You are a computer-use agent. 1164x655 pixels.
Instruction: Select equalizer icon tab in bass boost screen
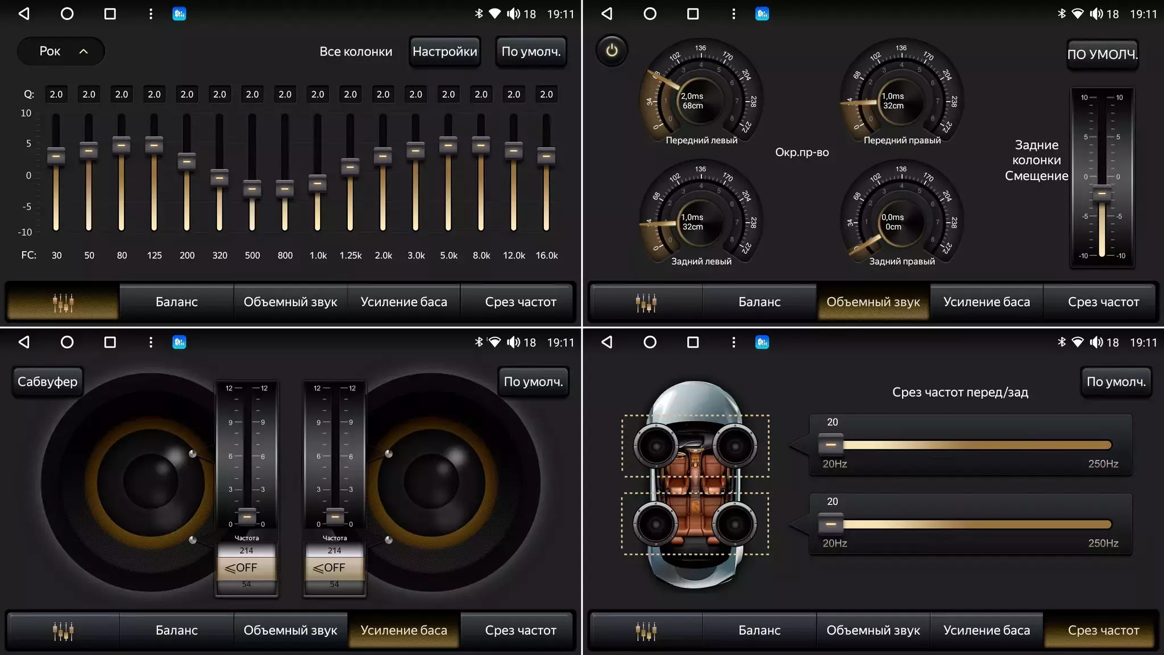click(63, 631)
